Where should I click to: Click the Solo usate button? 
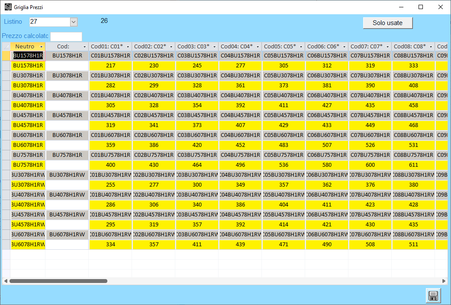coord(388,23)
